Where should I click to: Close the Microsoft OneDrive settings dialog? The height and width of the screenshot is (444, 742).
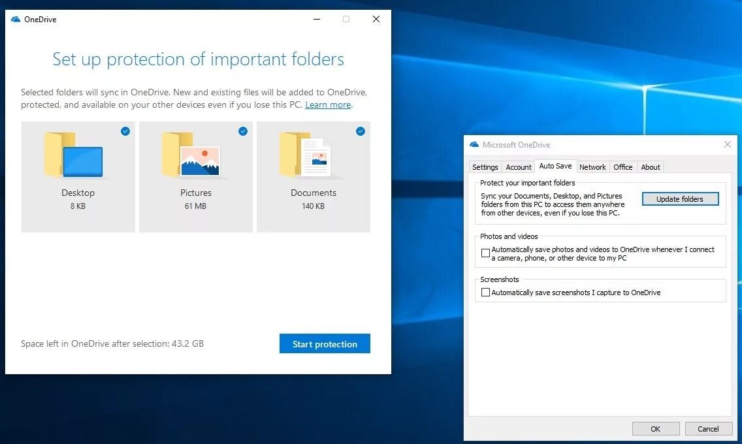coord(728,145)
